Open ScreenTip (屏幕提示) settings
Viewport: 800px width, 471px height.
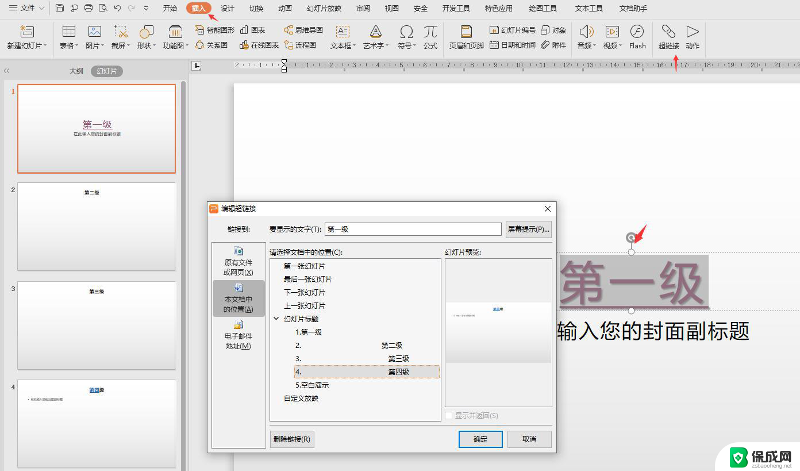[529, 229]
